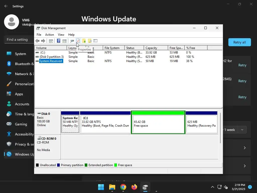Click the CD-ROM 0 No Media label
This screenshot has height=193, width=257.
pos(47,147)
